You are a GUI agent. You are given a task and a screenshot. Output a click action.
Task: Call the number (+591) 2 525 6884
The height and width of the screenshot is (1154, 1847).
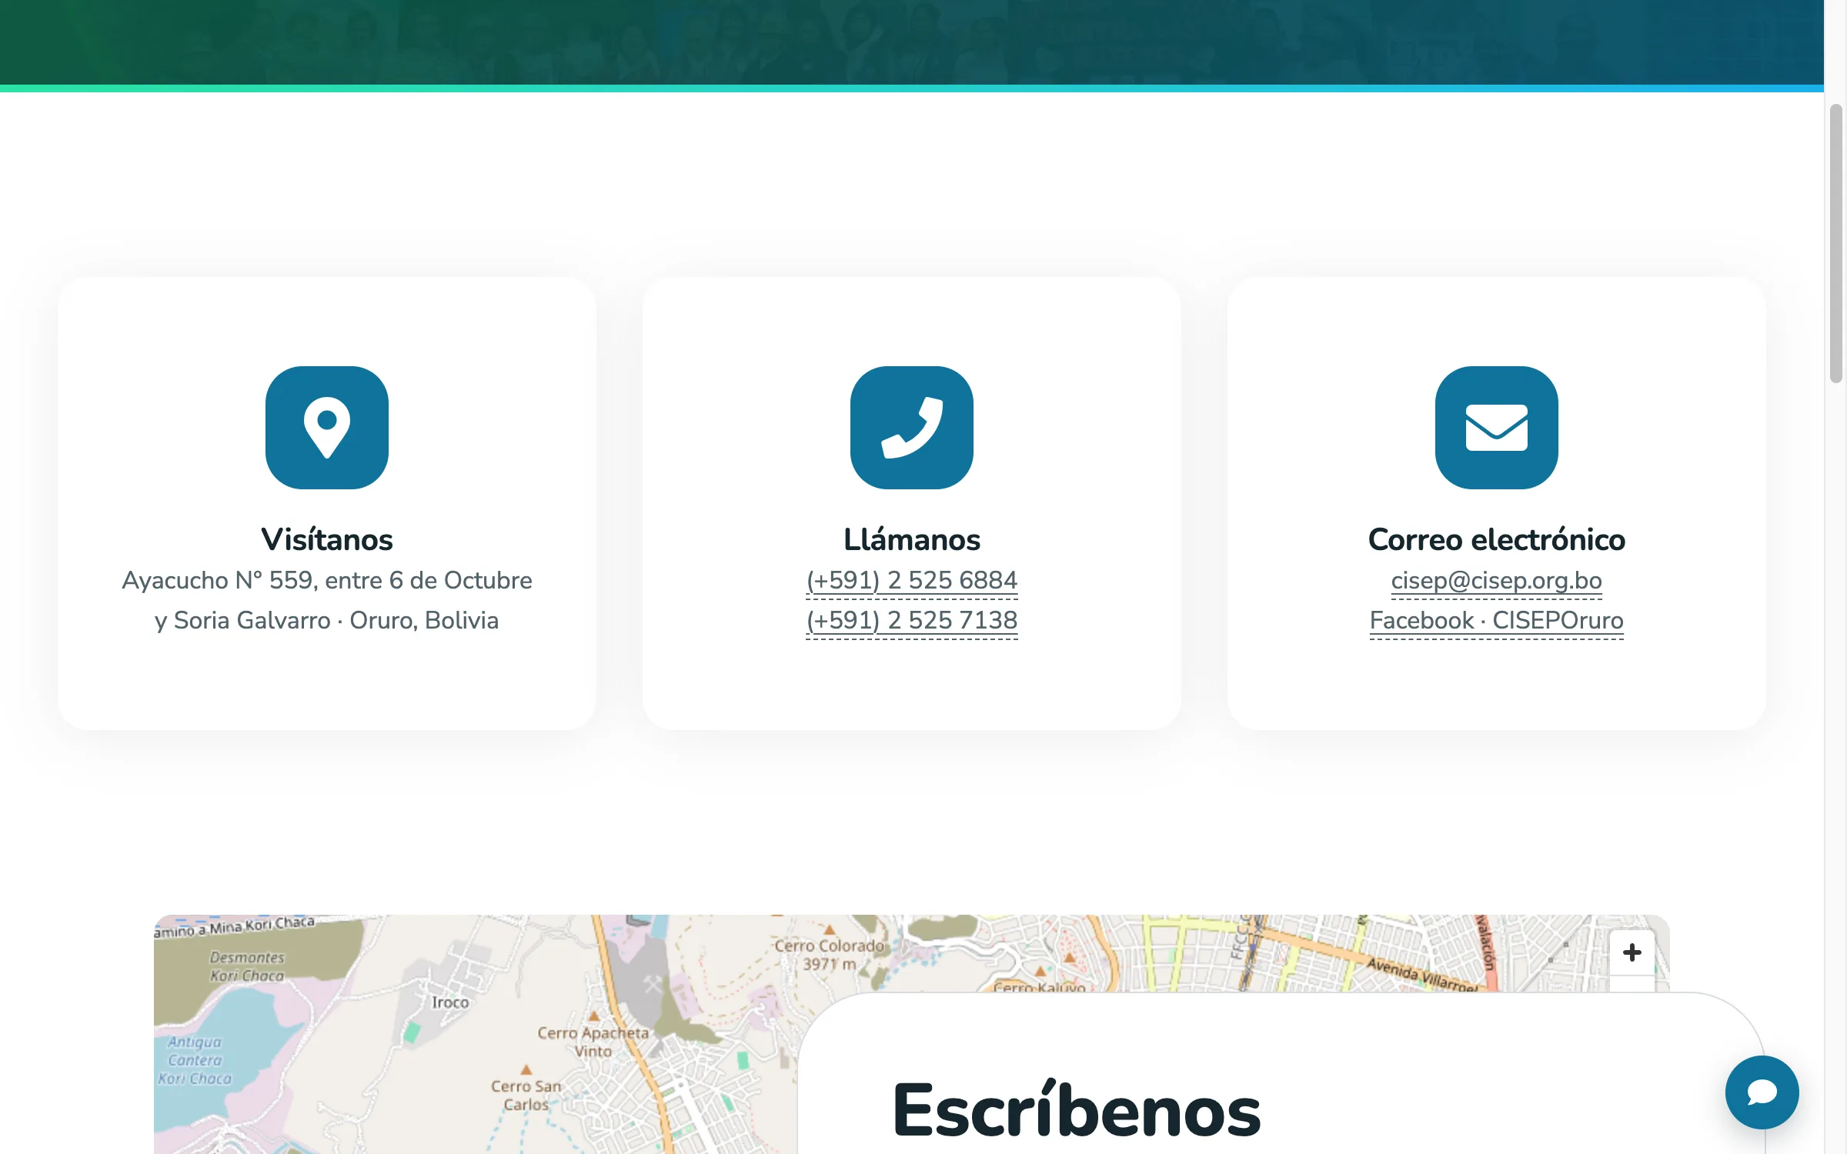(x=912, y=580)
